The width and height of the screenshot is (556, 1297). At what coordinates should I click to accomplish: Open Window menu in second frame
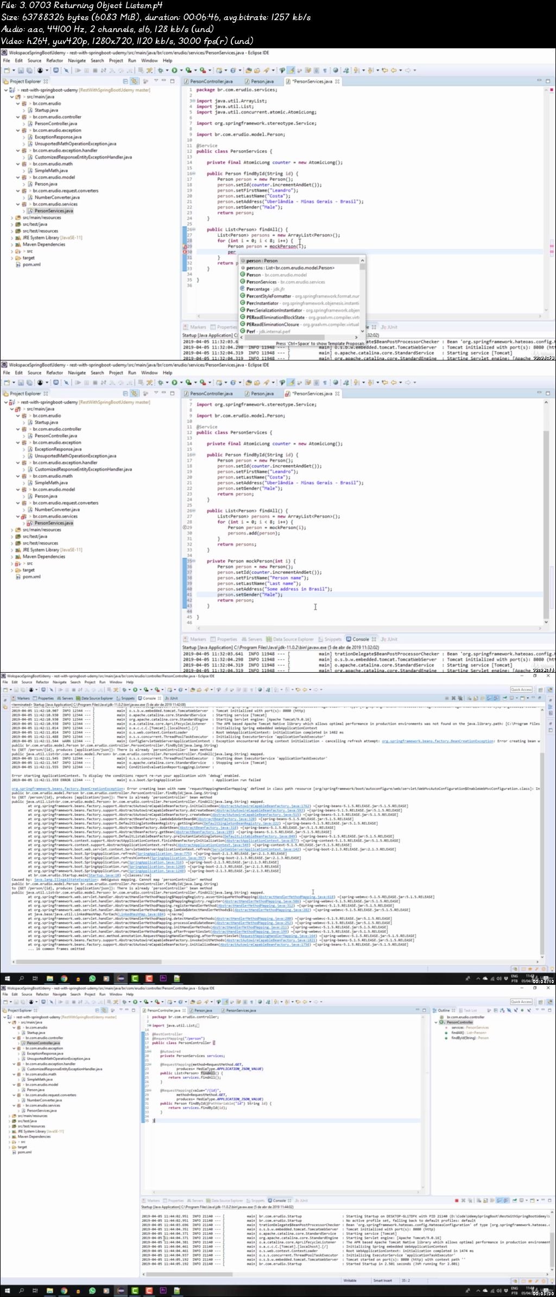149,372
